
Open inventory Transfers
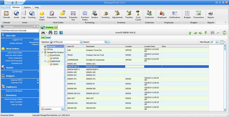click(x=129, y=15)
